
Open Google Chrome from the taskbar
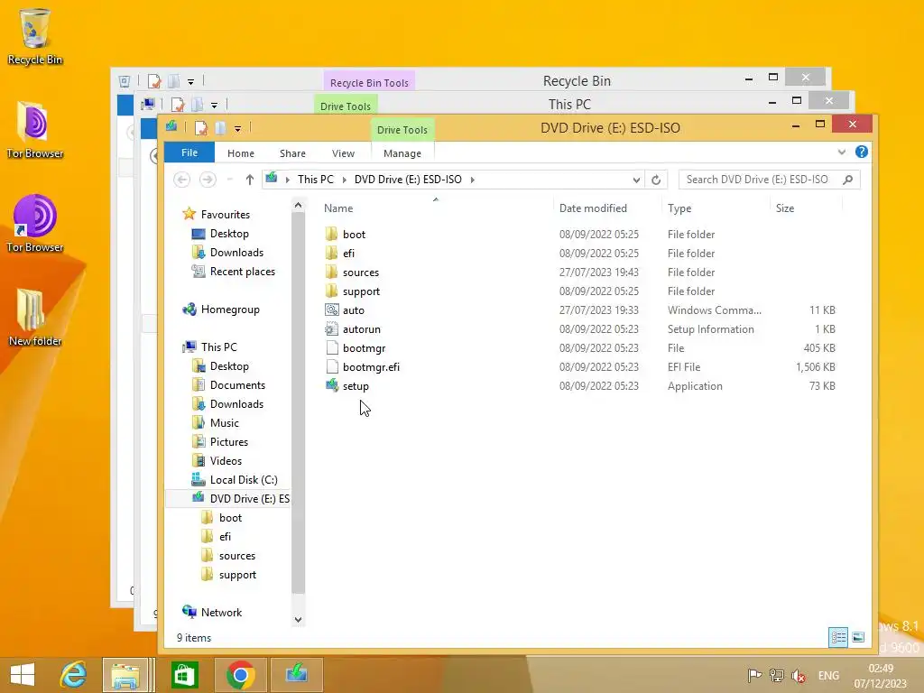point(240,674)
